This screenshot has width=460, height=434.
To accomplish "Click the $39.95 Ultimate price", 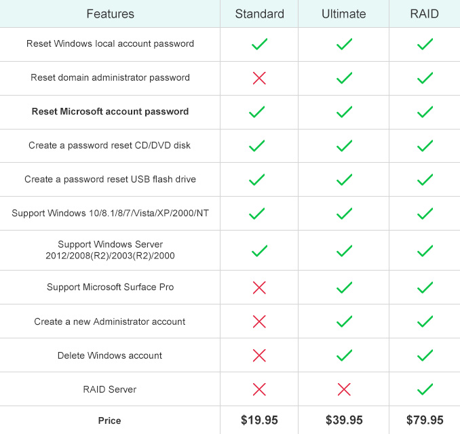I will [344, 420].
